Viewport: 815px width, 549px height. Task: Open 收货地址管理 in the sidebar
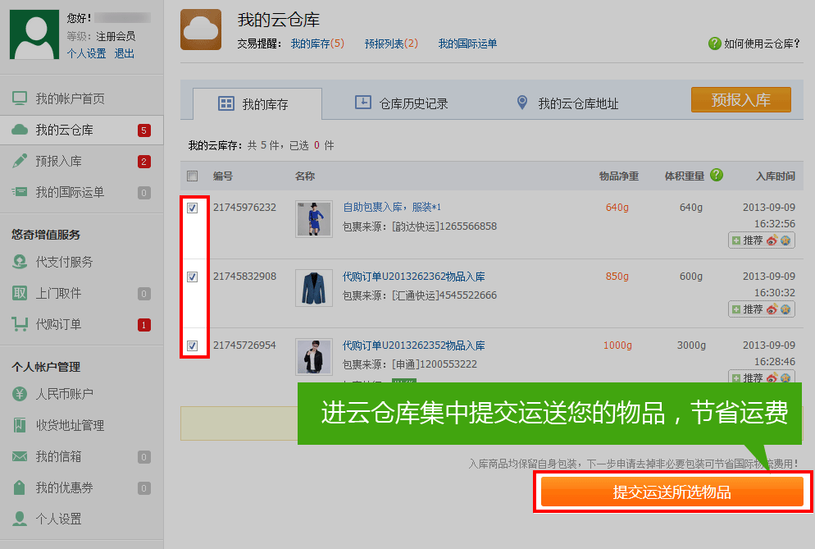[x=71, y=426]
